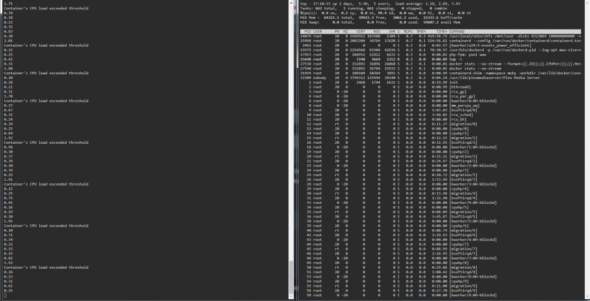Click the 1.95 load value in left terminal
590x301 pixels.
[8, 221]
